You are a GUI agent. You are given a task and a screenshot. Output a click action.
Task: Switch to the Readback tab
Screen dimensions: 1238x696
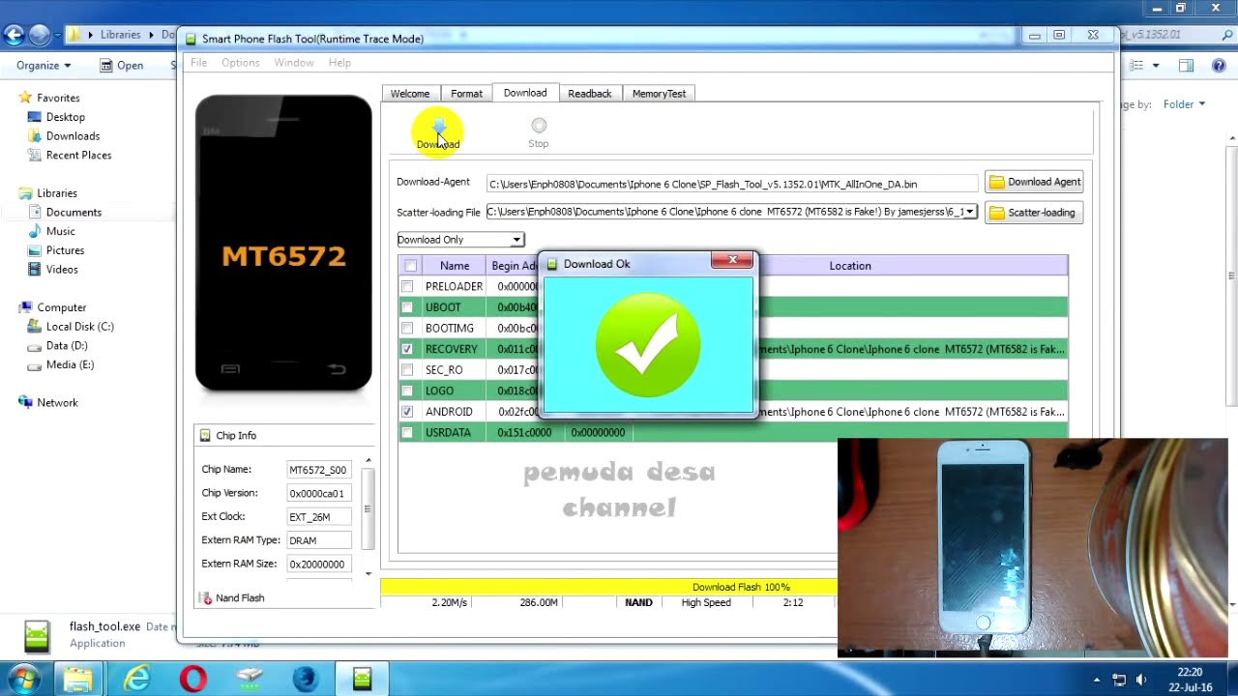coord(590,94)
